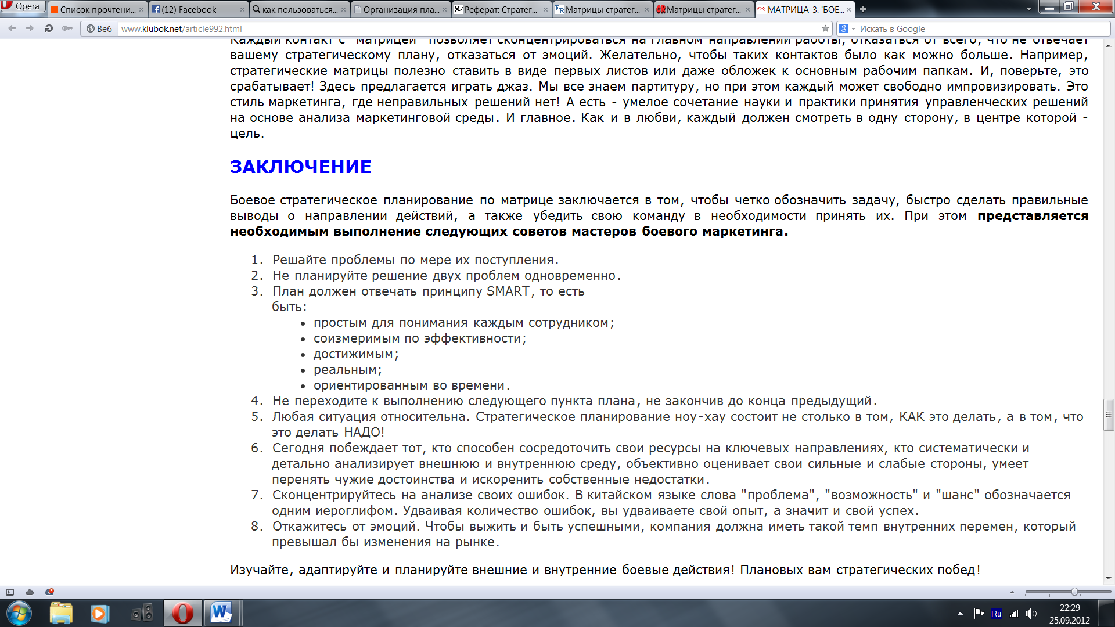This screenshot has height=627, width=1115.
Task: Open the zoom options arrow near slider
Action: (x=1012, y=592)
